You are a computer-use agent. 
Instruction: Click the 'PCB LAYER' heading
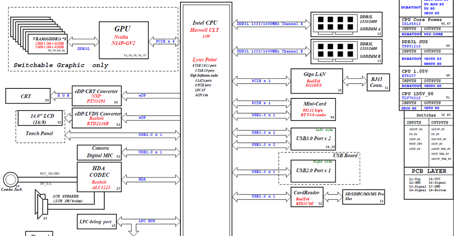429,171
